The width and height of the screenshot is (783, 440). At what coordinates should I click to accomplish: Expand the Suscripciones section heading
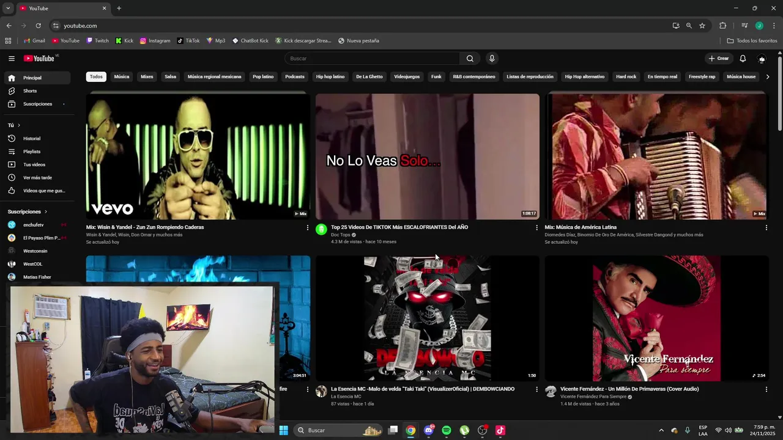28,211
